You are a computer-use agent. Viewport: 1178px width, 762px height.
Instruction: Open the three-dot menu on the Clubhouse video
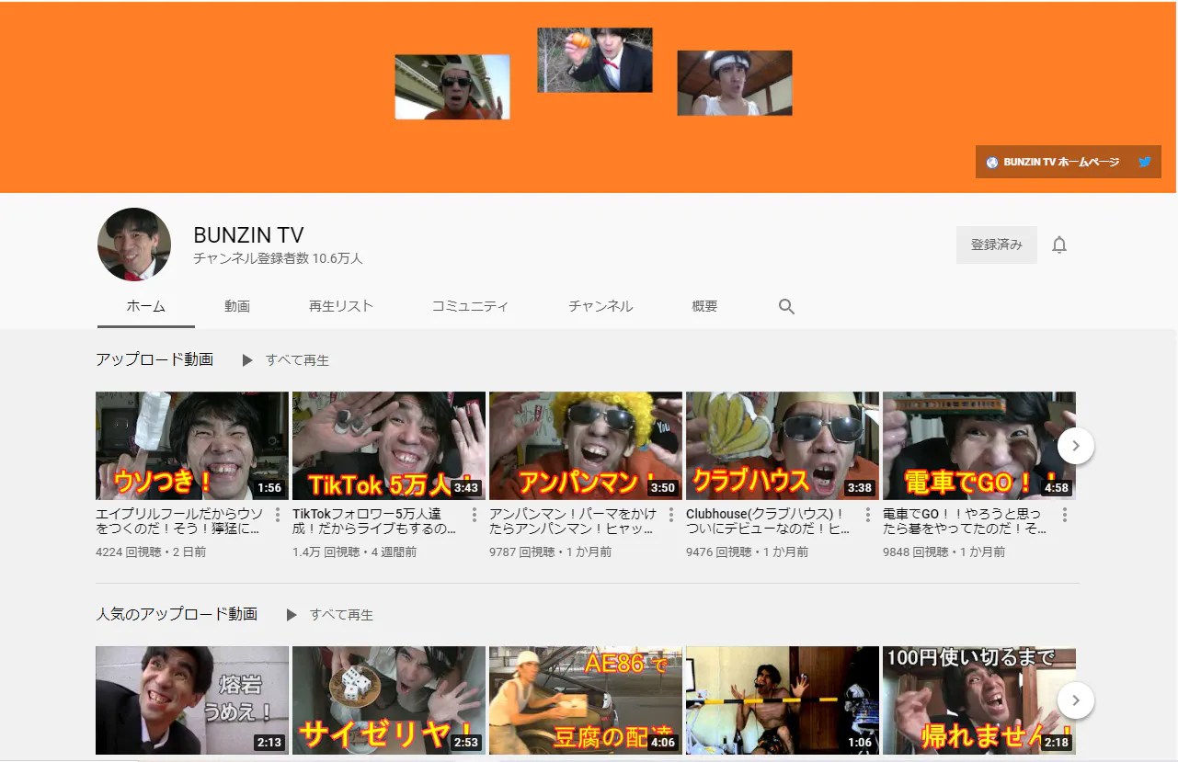867,516
